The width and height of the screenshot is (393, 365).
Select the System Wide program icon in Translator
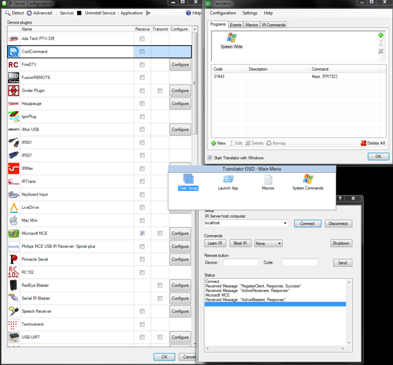(x=231, y=41)
